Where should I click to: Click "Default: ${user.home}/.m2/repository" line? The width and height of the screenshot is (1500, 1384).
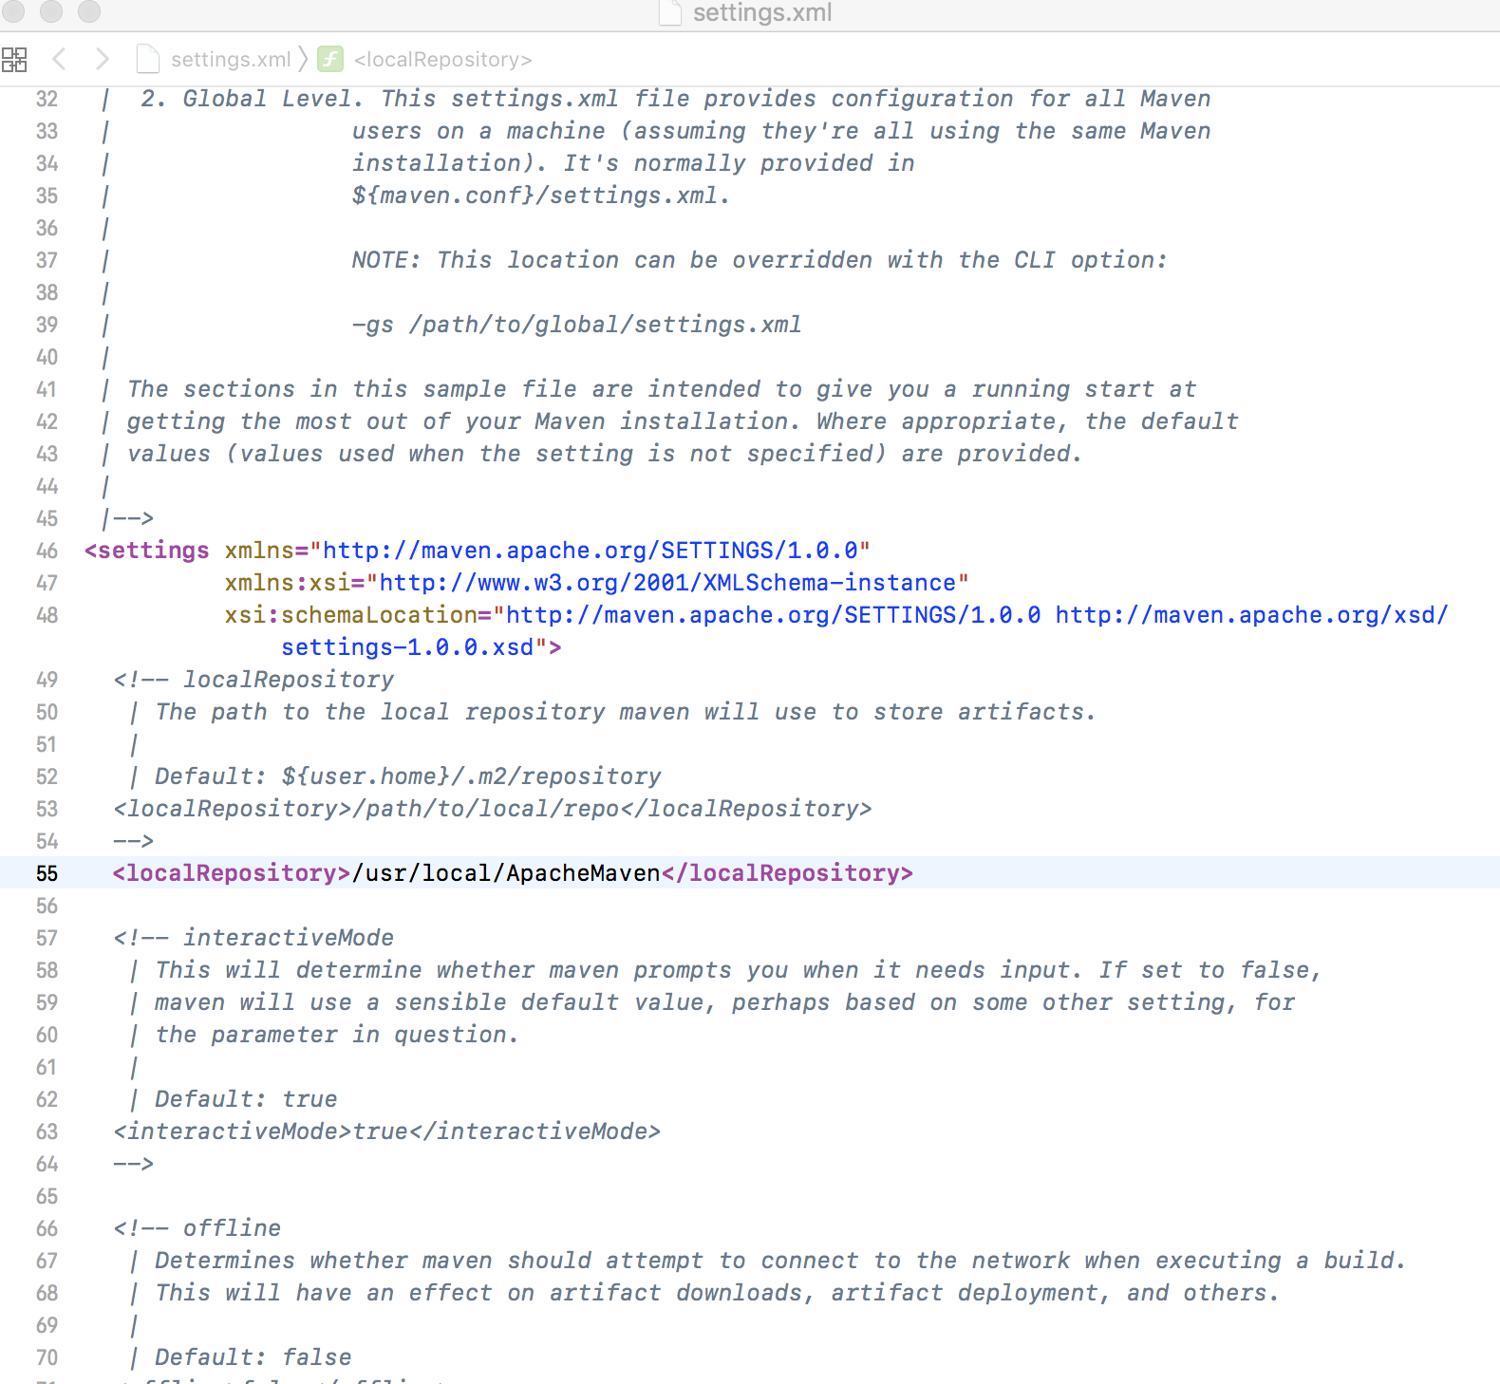click(408, 776)
